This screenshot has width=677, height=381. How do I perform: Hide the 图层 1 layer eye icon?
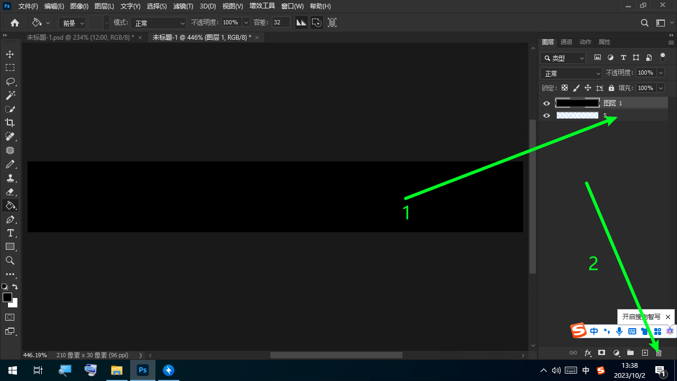[547, 103]
